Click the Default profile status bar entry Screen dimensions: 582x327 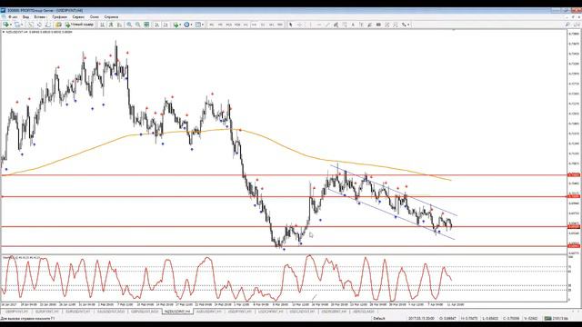[x=379, y=318]
